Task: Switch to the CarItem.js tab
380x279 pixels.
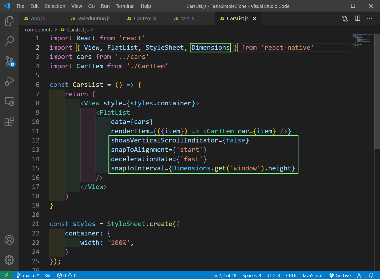Action: click(x=145, y=18)
